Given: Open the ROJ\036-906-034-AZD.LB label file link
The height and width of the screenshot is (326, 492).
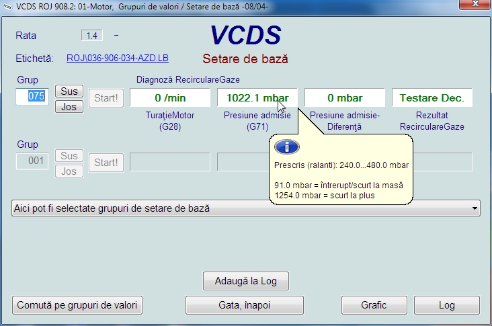Looking at the screenshot, I should [118, 58].
